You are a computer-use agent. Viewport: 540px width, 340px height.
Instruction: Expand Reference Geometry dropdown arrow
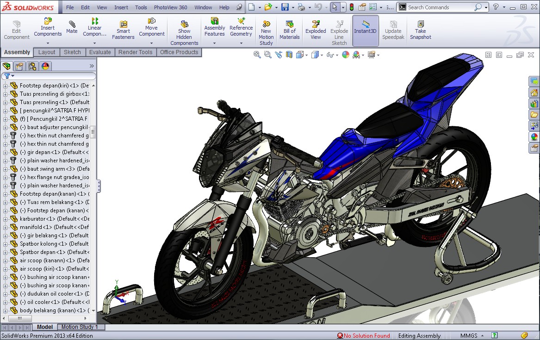(241, 43)
